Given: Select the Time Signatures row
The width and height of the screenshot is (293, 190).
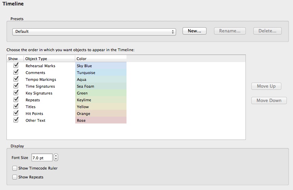Looking at the screenshot, I should pos(40,86).
